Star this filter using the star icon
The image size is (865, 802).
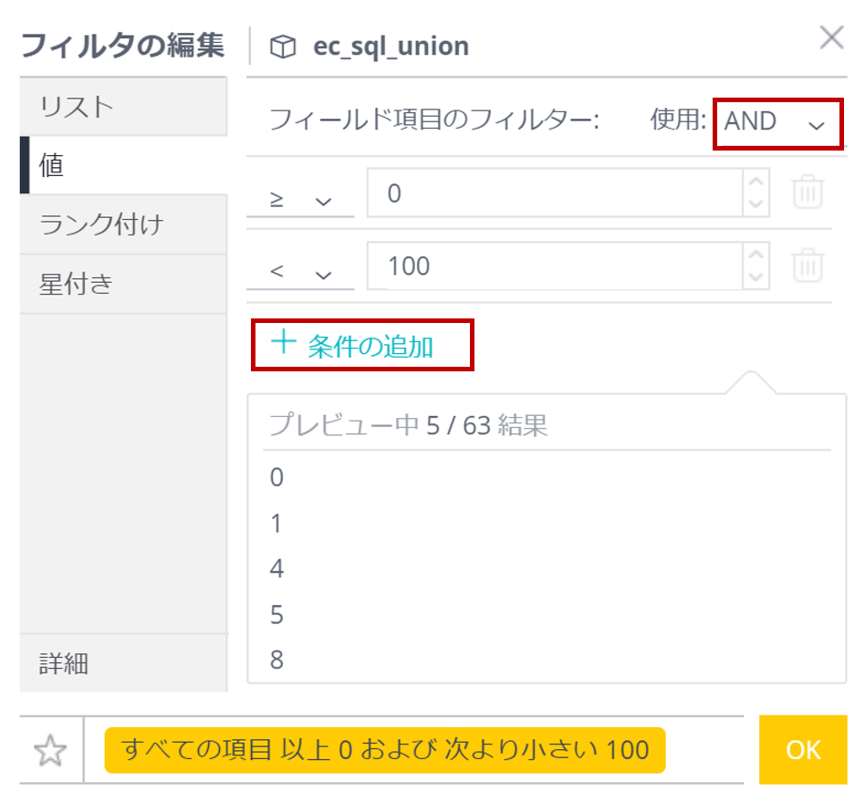(x=50, y=750)
